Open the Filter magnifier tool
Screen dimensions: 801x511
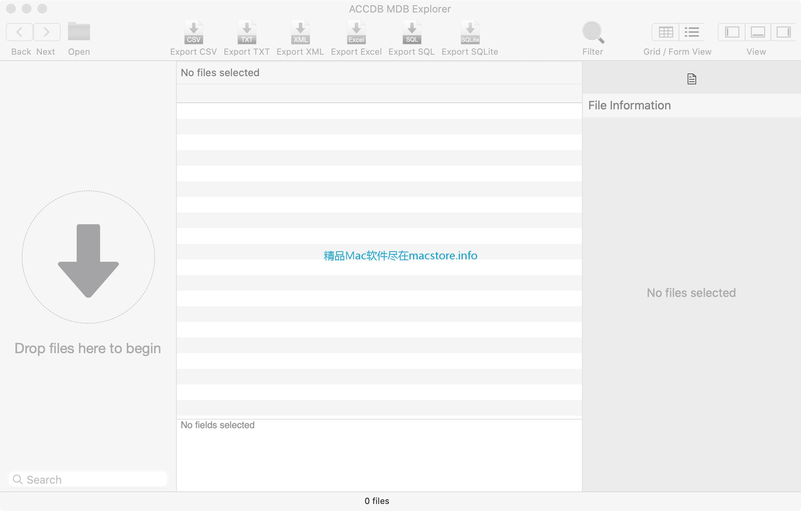[x=593, y=32]
